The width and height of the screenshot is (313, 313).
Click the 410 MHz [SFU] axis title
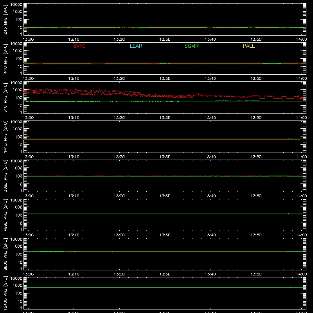click(5, 58)
